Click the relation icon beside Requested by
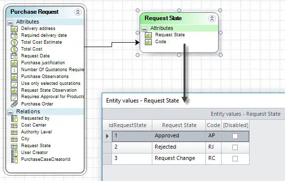Screen dimensions: 285x181 [x=14, y=119]
